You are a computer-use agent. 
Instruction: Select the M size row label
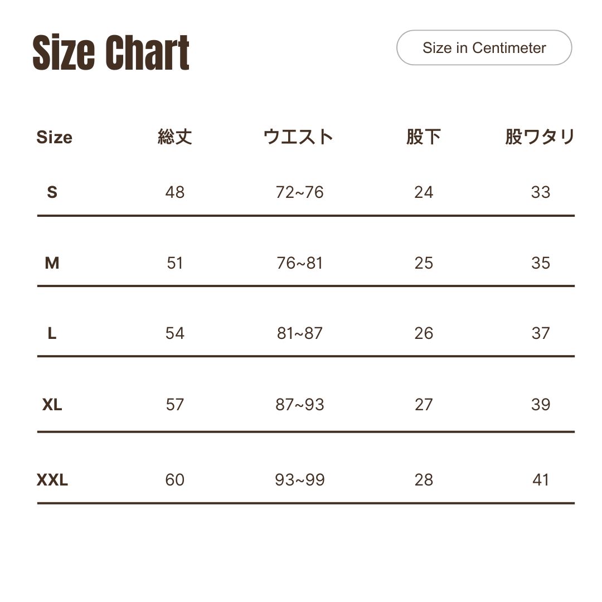pos(52,263)
